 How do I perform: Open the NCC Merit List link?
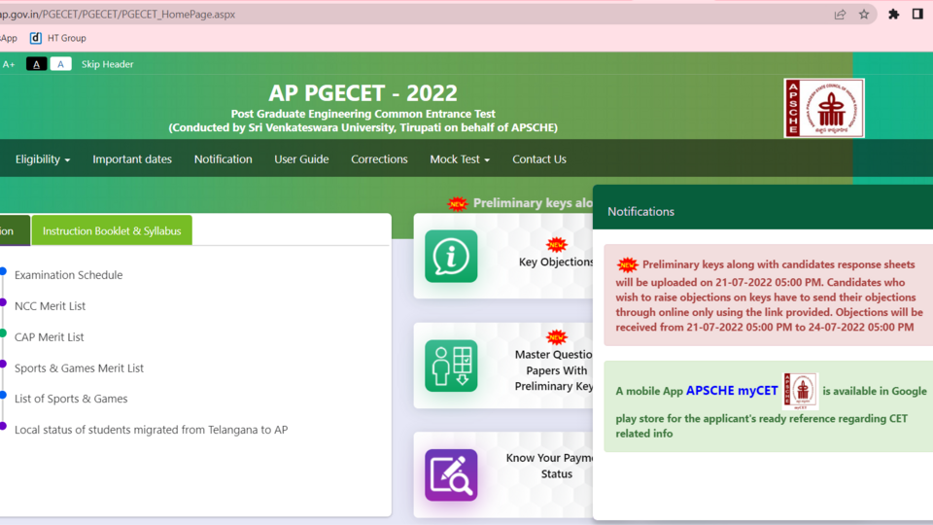[50, 306]
